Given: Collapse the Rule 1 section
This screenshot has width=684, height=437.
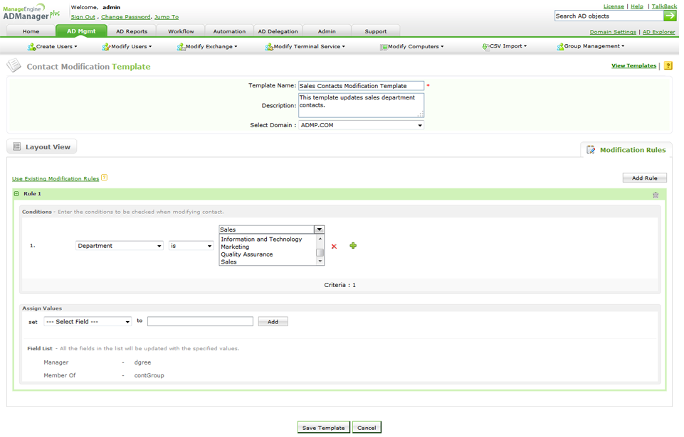Looking at the screenshot, I should (x=16, y=194).
